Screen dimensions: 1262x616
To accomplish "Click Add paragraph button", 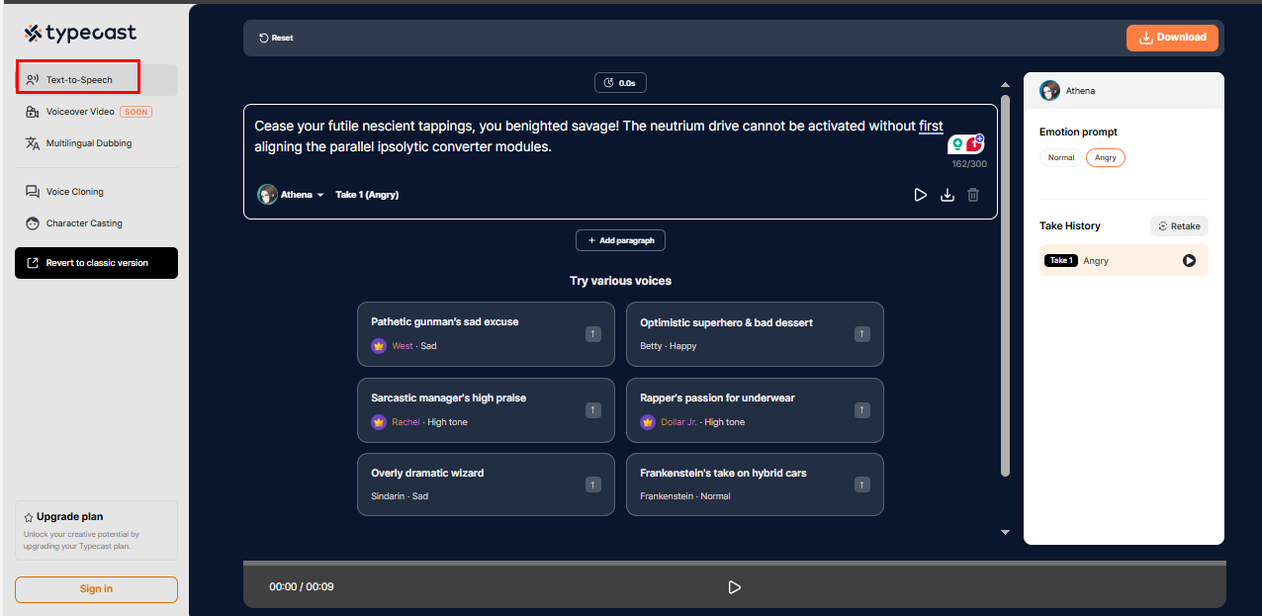I will click(x=620, y=240).
